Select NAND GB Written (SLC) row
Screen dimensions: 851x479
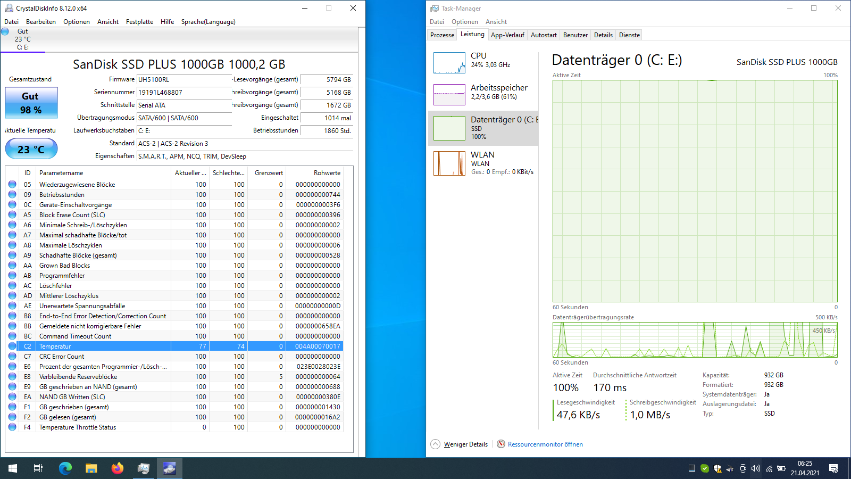tap(174, 397)
